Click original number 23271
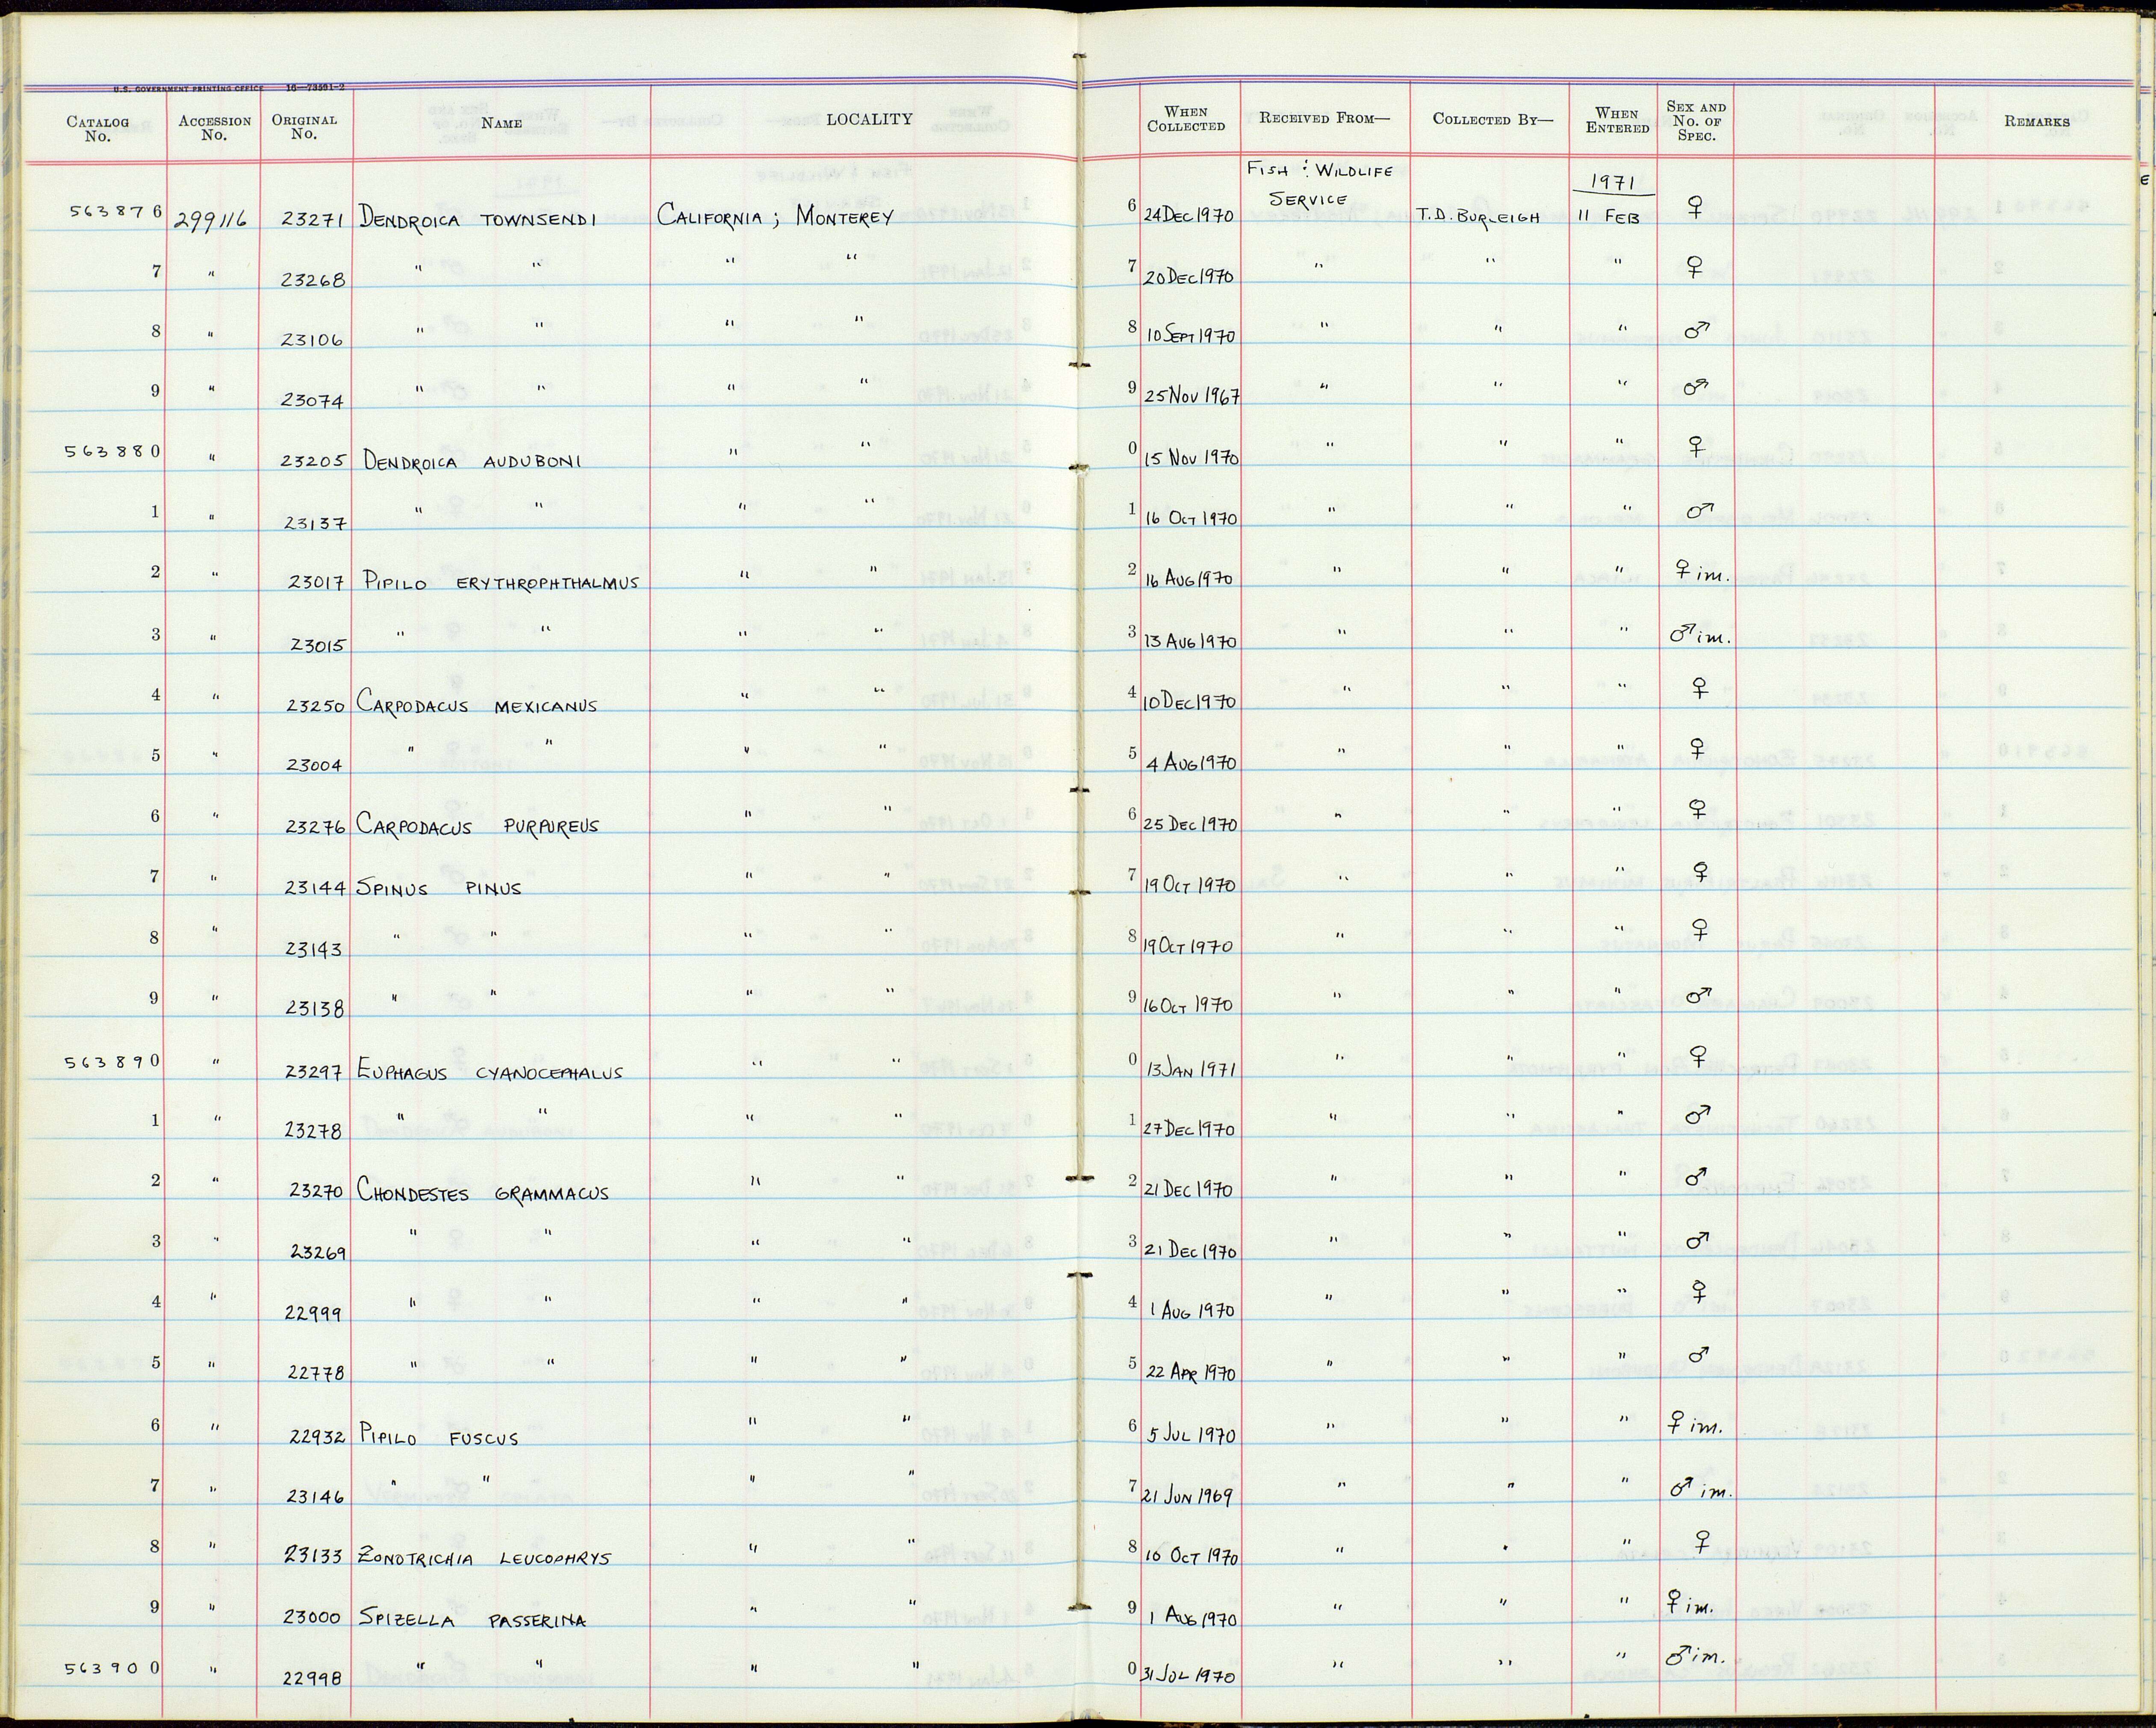Screen dimensions: 2156x1728 [x=313, y=218]
